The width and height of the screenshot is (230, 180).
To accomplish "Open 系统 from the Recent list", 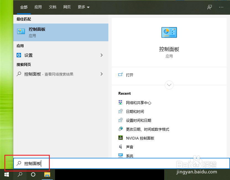I will click(x=130, y=156).
